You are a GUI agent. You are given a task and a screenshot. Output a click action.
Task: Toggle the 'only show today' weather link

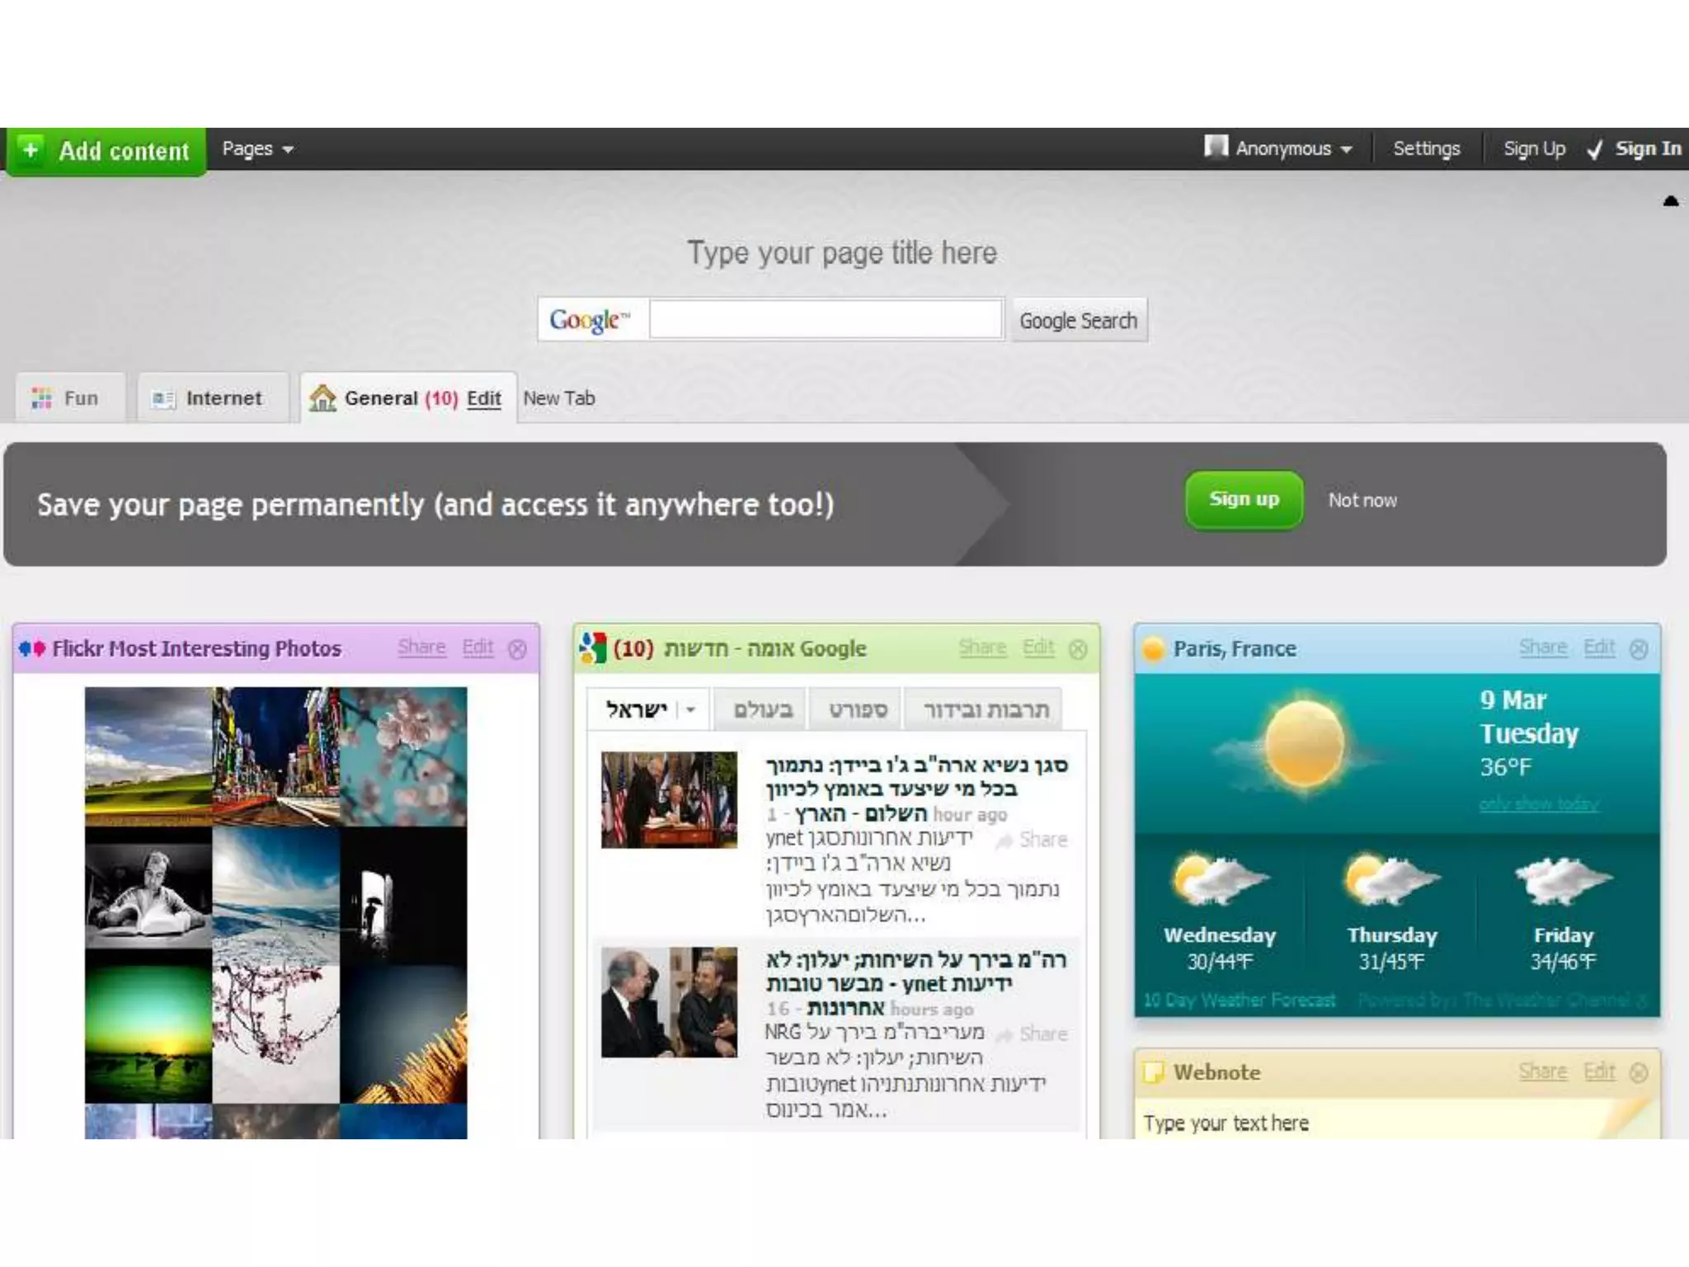(1539, 803)
